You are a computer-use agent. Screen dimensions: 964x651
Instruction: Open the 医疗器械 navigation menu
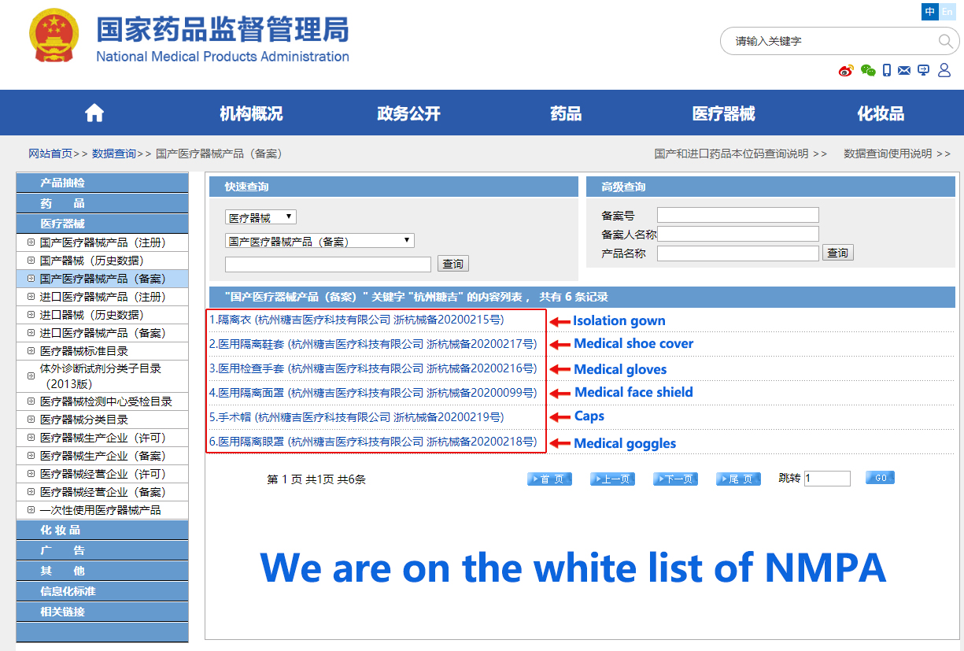(723, 113)
